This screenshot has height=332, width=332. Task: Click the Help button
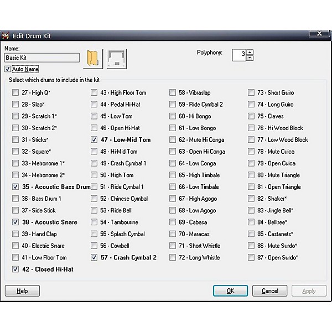pos(22,291)
